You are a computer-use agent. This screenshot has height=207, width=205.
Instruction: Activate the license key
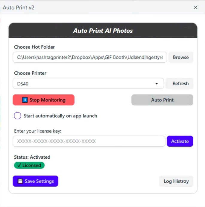180,141
